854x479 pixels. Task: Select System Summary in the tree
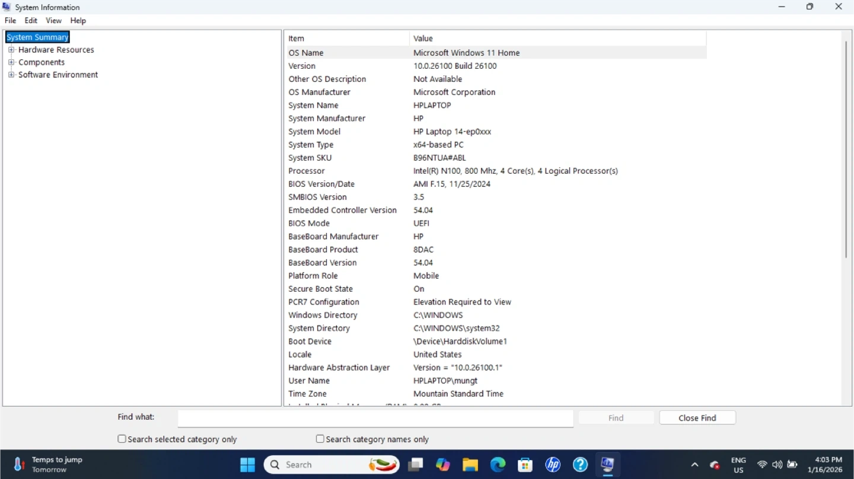coord(37,37)
